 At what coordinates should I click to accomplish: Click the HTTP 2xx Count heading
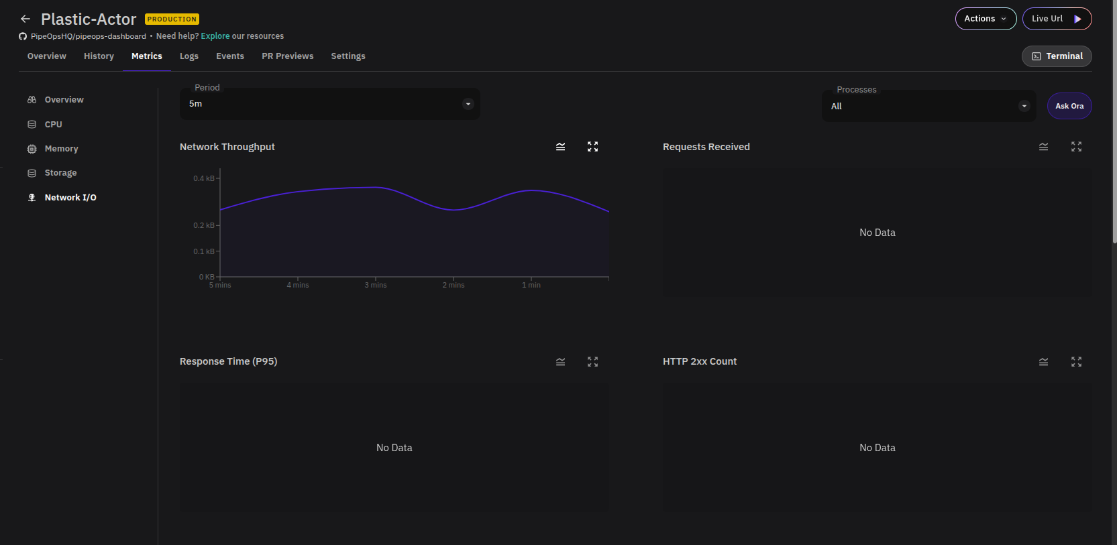click(700, 361)
